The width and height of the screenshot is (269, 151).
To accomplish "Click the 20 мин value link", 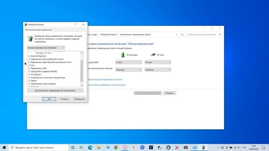I will [48, 53].
